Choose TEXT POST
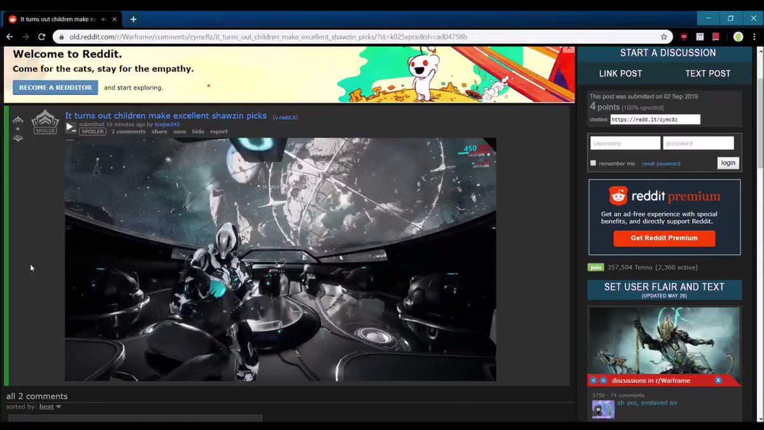The width and height of the screenshot is (764, 430). pos(707,73)
